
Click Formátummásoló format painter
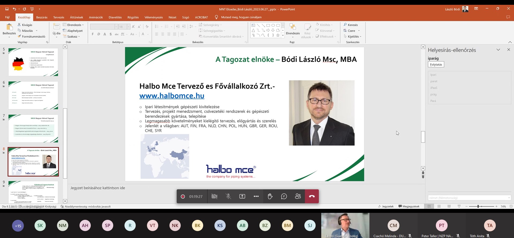(x=31, y=36)
